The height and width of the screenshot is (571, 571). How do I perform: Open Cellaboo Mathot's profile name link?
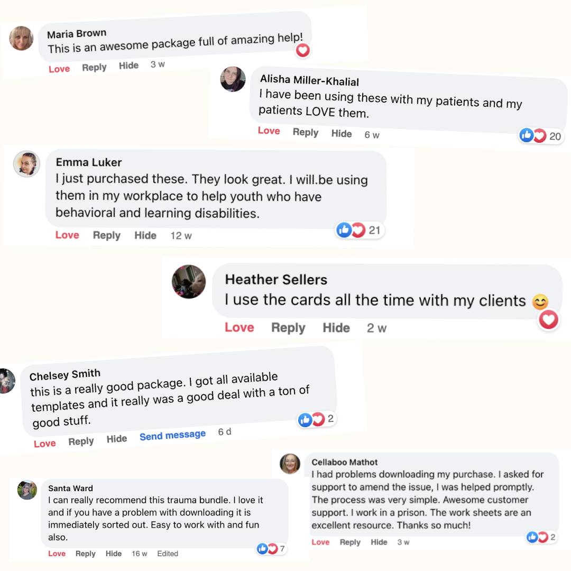point(344,462)
